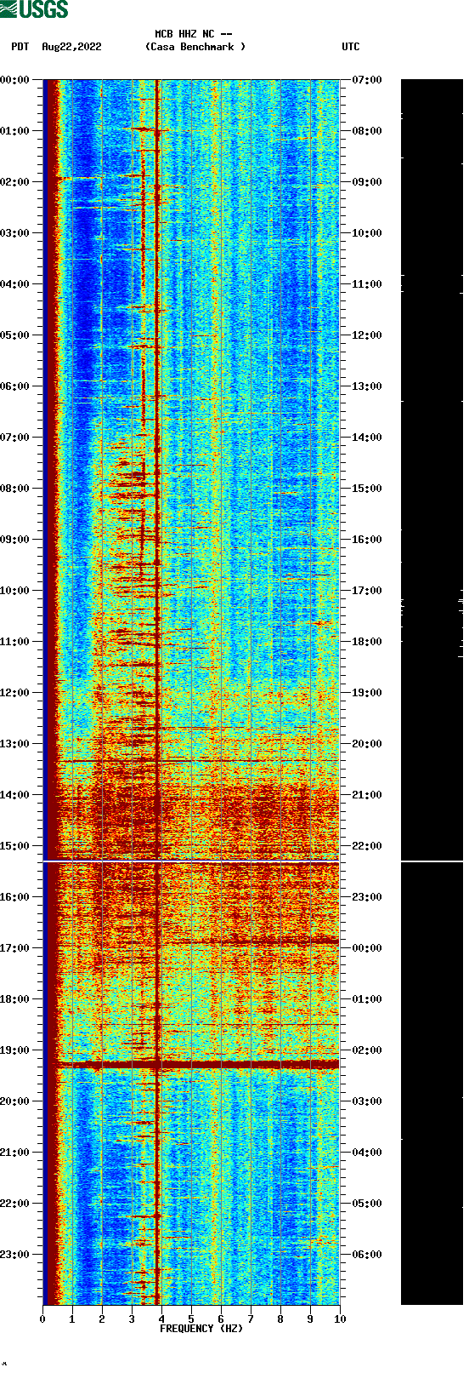The height and width of the screenshot is (1373, 469).
Task: Click the 23:00 UTC time label
Action: click(x=367, y=897)
